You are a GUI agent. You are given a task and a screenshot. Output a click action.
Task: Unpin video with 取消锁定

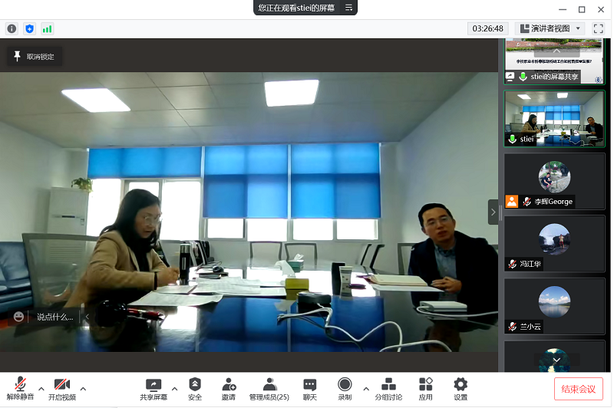click(35, 56)
